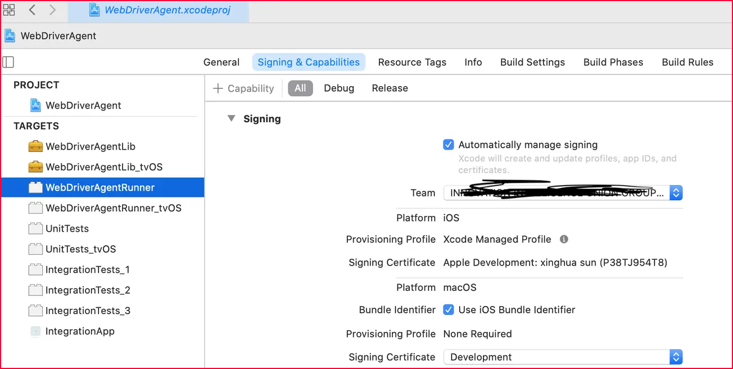Click the IntegrationTests_2 bundle icon
This screenshot has height=369, width=733.
pos(35,290)
